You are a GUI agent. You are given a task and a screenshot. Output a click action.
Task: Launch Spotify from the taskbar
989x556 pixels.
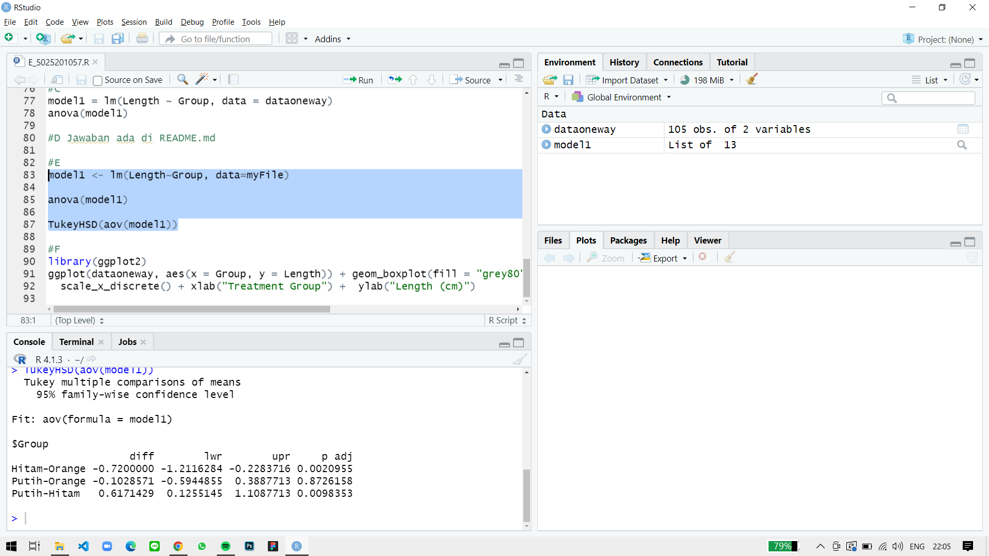(x=226, y=546)
